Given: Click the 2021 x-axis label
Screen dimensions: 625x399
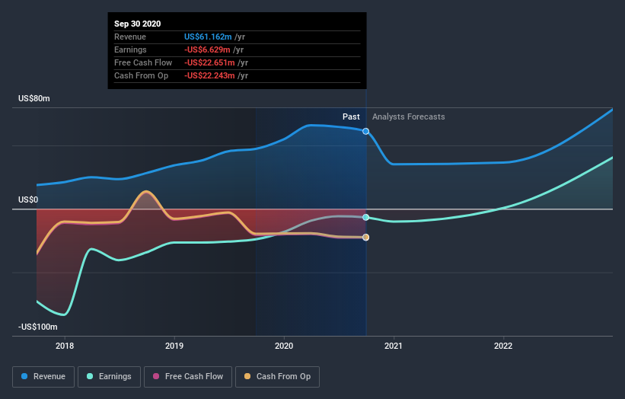Looking at the screenshot, I should click(394, 346).
